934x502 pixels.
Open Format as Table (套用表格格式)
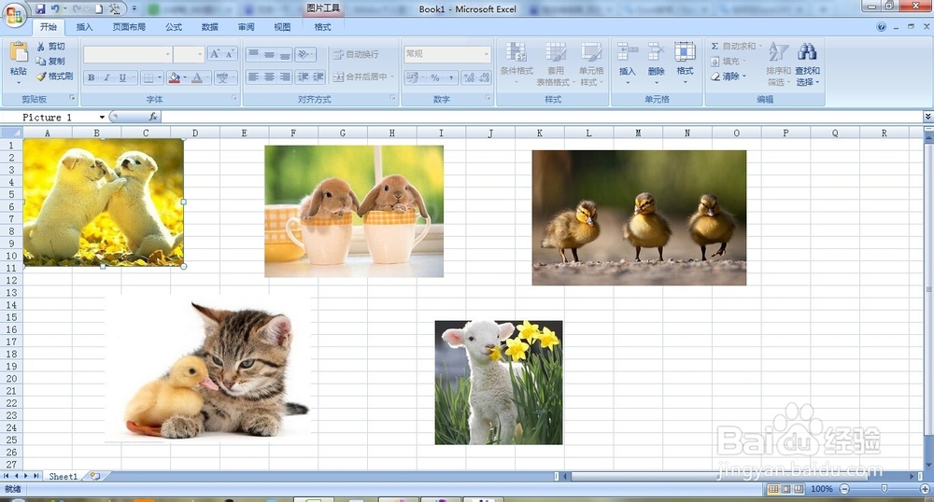[555, 64]
